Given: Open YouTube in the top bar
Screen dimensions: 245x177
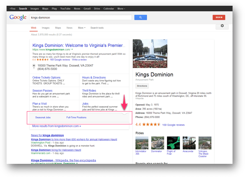Looking at the screenshot, I should (65, 9).
